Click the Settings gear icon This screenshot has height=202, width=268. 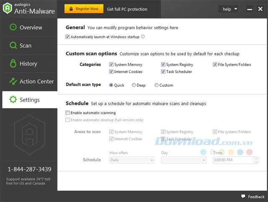13,100
